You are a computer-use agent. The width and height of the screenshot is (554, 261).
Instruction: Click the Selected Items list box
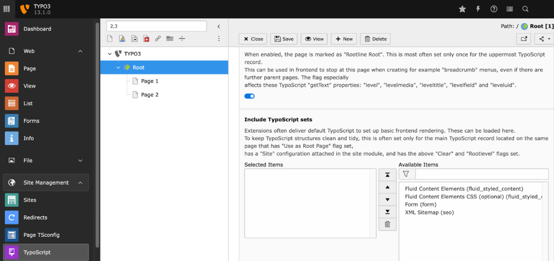coord(310,203)
